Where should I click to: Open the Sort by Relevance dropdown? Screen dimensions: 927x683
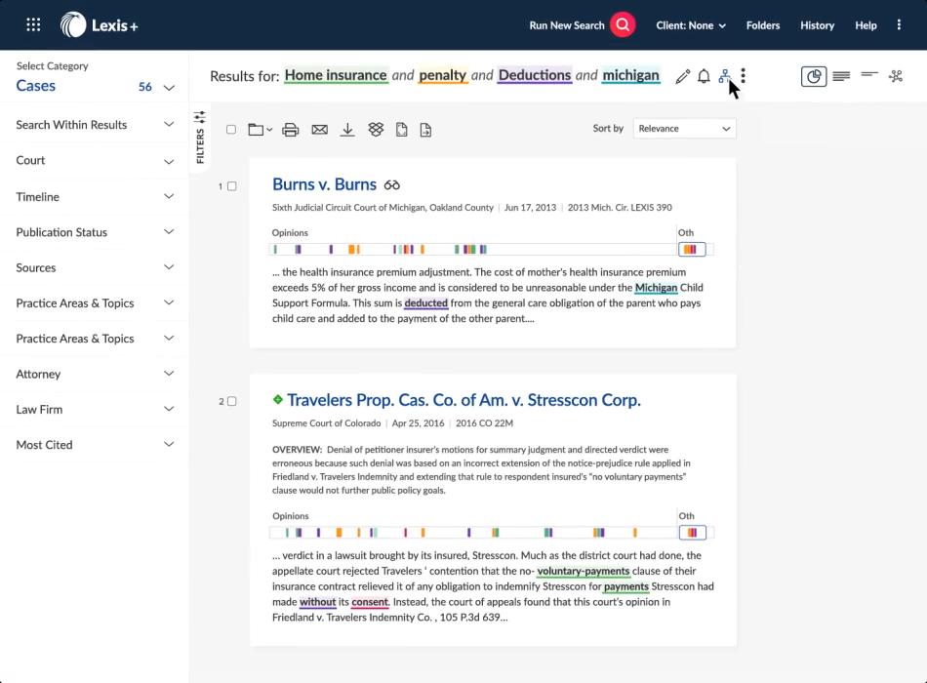tap(685, 129)
